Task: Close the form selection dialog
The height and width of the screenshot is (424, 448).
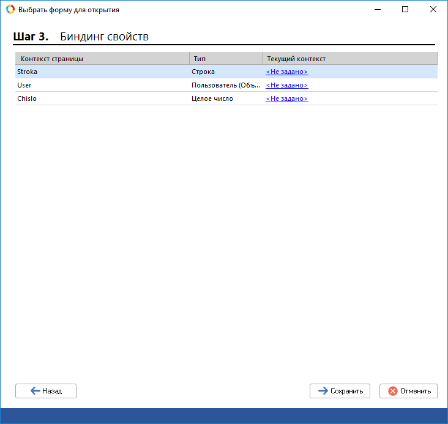Action: click(433, 10)
